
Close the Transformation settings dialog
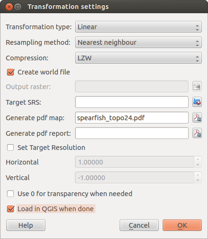9,7
